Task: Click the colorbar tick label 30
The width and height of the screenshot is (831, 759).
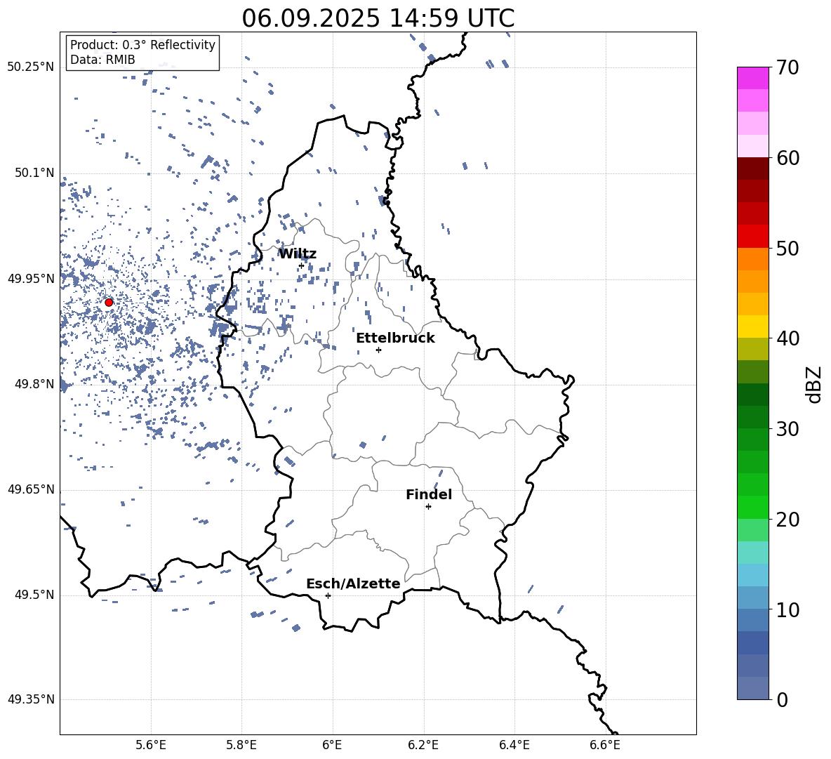Action: tap(787, 428)
